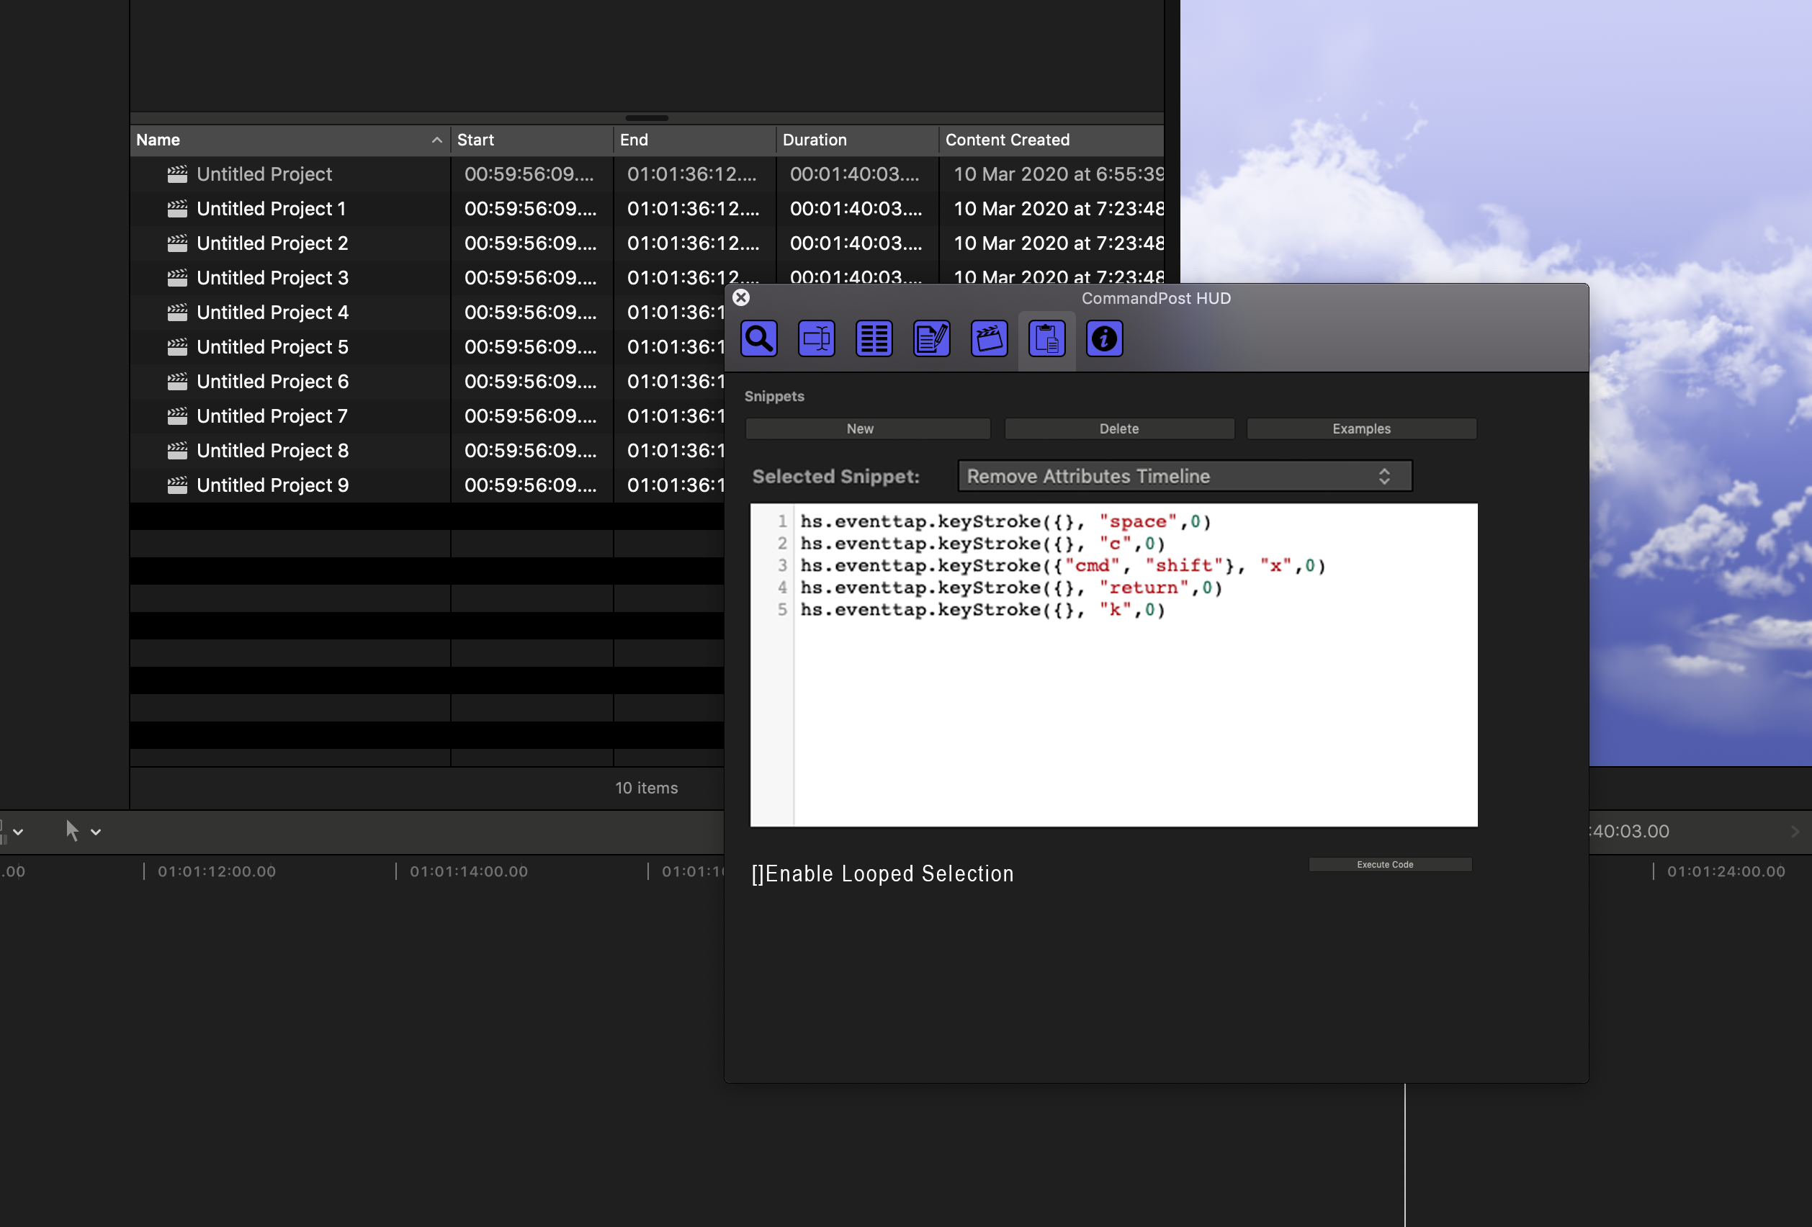This screenshot has width=1812, height=1227.
Task: Click the clapperboard icon in the HUD toolbar
Action: (x=989, y=338)
